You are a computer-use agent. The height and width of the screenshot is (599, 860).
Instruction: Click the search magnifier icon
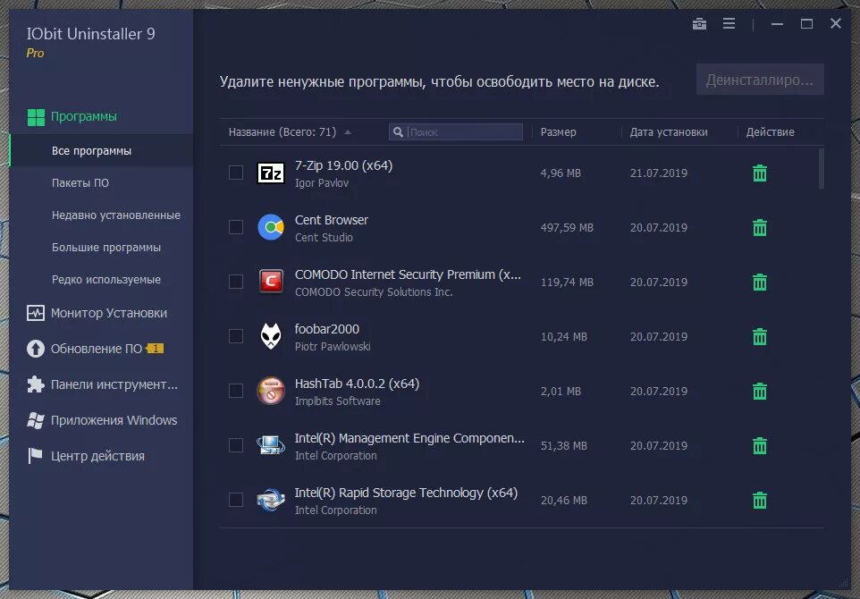pyautogui.click(x=398, y=132)
